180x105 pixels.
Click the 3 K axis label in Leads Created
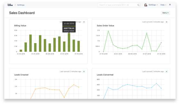pos(16,79)
